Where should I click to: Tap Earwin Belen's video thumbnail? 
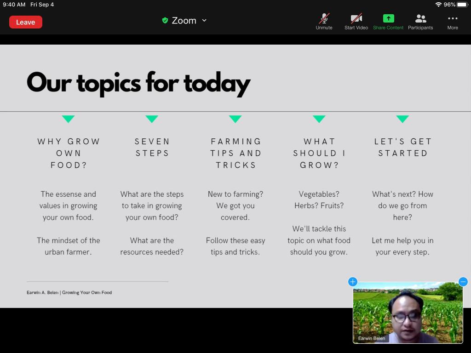(x=408, y=313)
